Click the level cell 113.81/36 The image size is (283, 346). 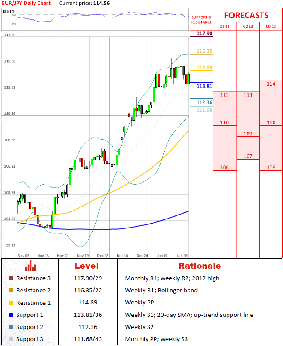click(x=88, y=315)
